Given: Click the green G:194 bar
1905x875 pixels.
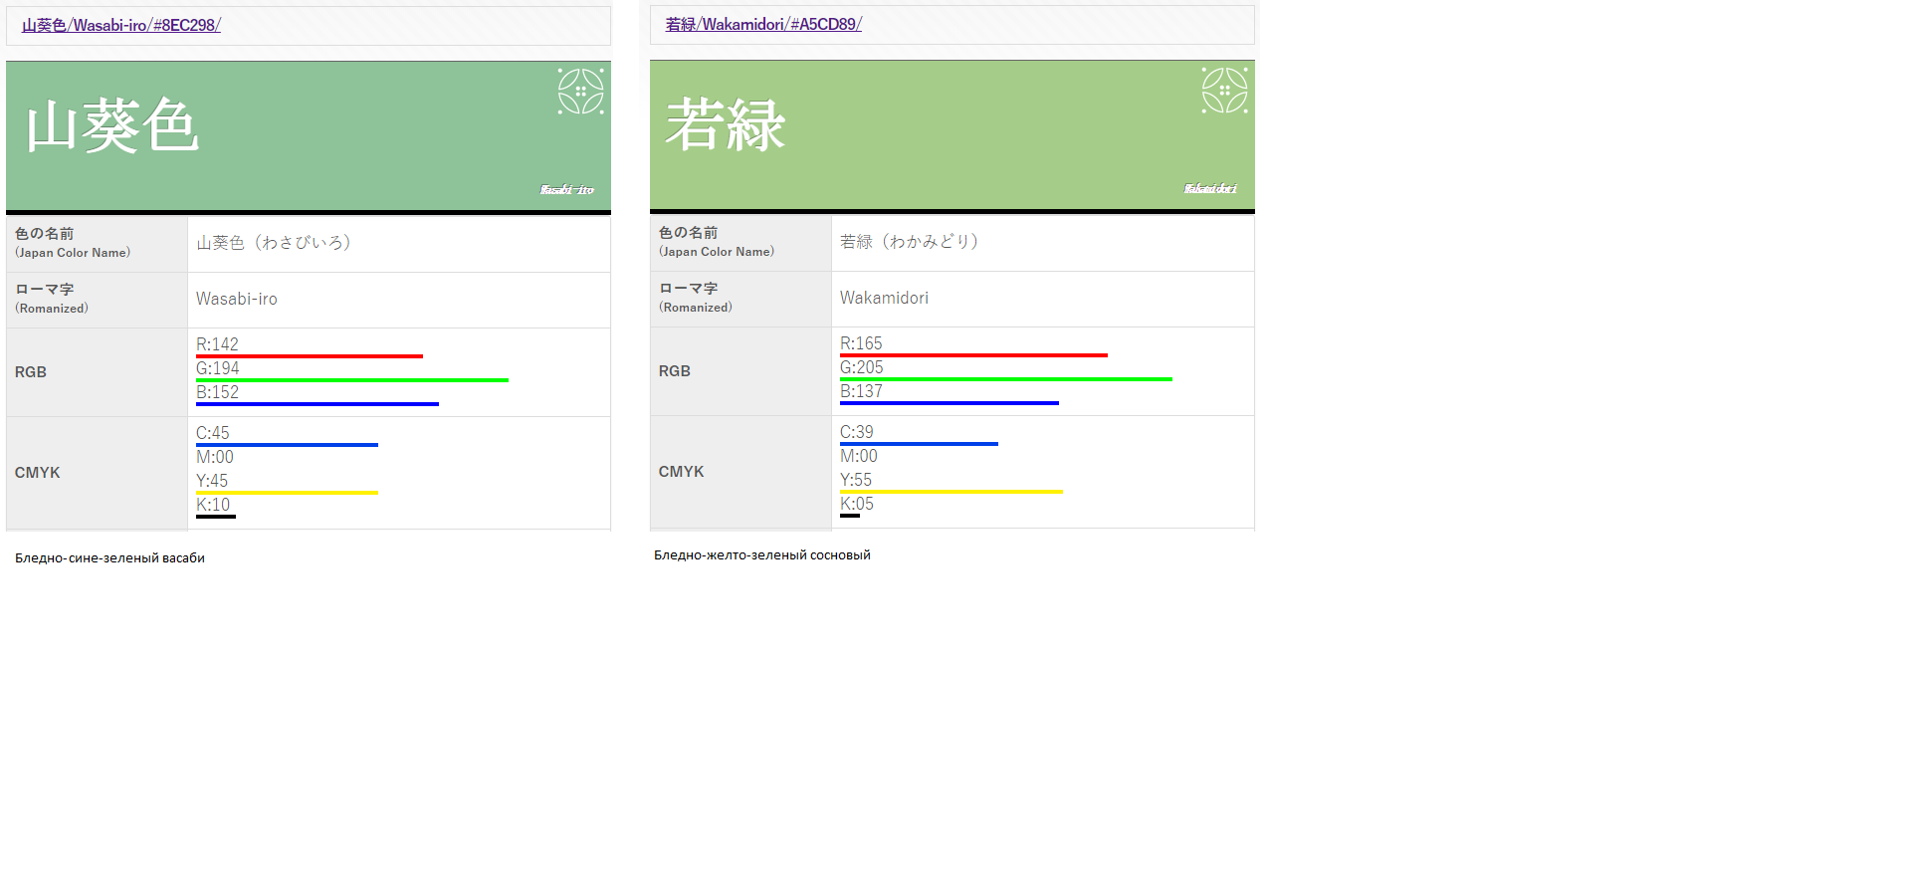Looking at the screenshot, I should [x=352, y=379].
